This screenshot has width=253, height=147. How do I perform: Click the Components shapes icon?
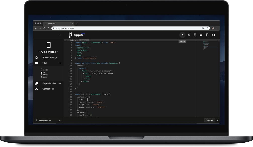coord(37,89)
